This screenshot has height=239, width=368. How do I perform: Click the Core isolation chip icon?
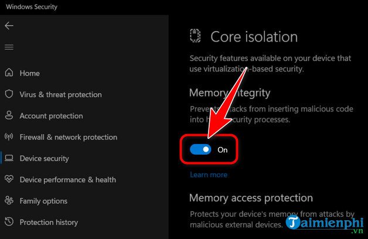tap(195, 36)
